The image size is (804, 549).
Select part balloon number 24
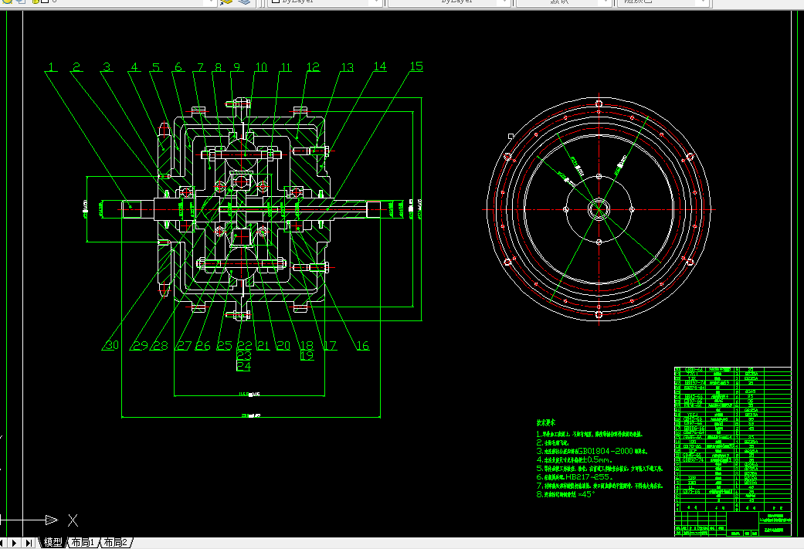pyautogui.click(x=243, y=366)
